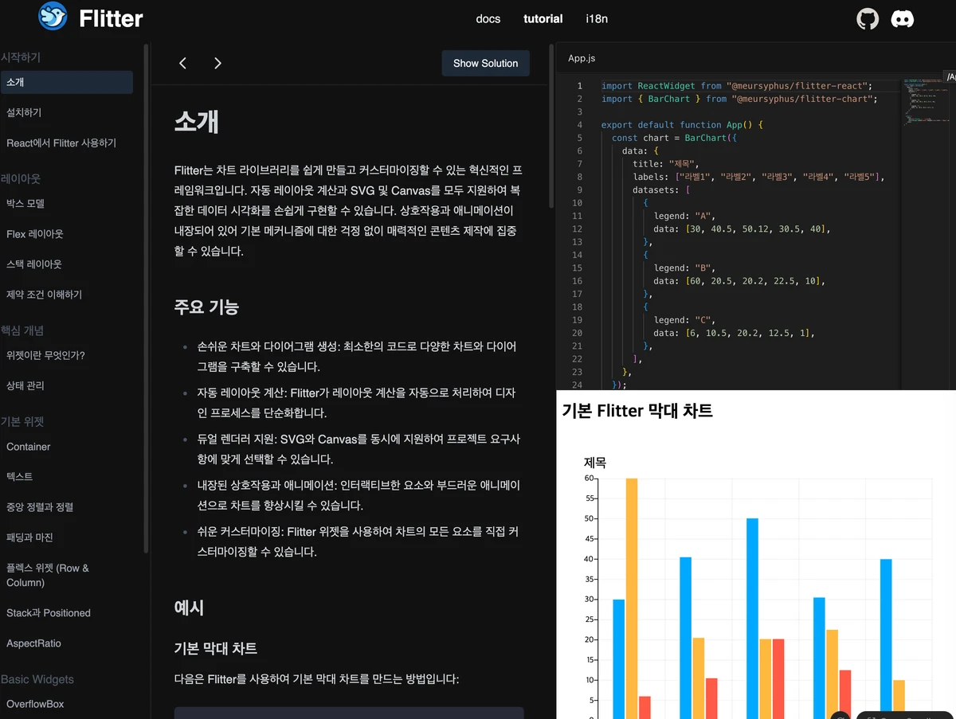
Task: Click the tall orange bar reaching 60
Action: (x=632, y=597)
